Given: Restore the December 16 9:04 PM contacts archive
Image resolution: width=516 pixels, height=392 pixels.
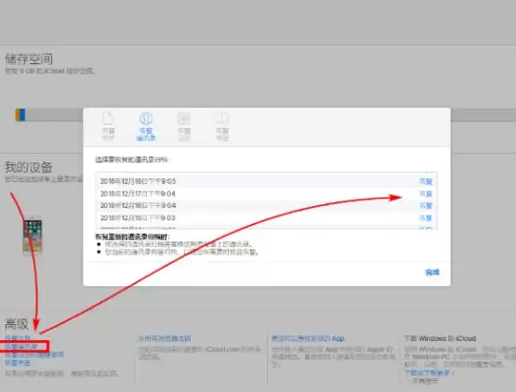Looking at the screenshot, I should (x=426, y=206).
